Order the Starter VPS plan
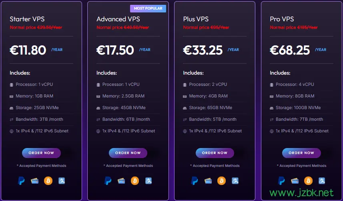 click(41, 153)
